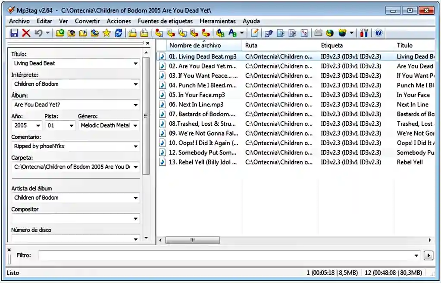Click the globe icon with yellow arrow
This screenshot has height=283, width=441.
tap(330, 33)
